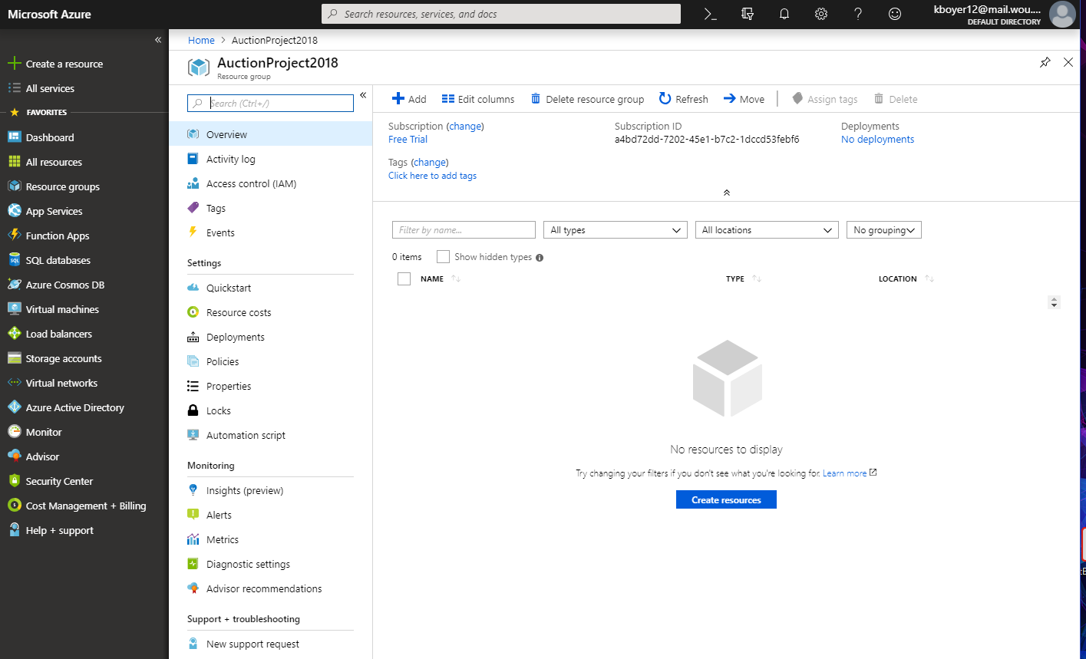Select Overview in the resource menu
This screenshot has height=659, width=1086.
tap(271, 134)
